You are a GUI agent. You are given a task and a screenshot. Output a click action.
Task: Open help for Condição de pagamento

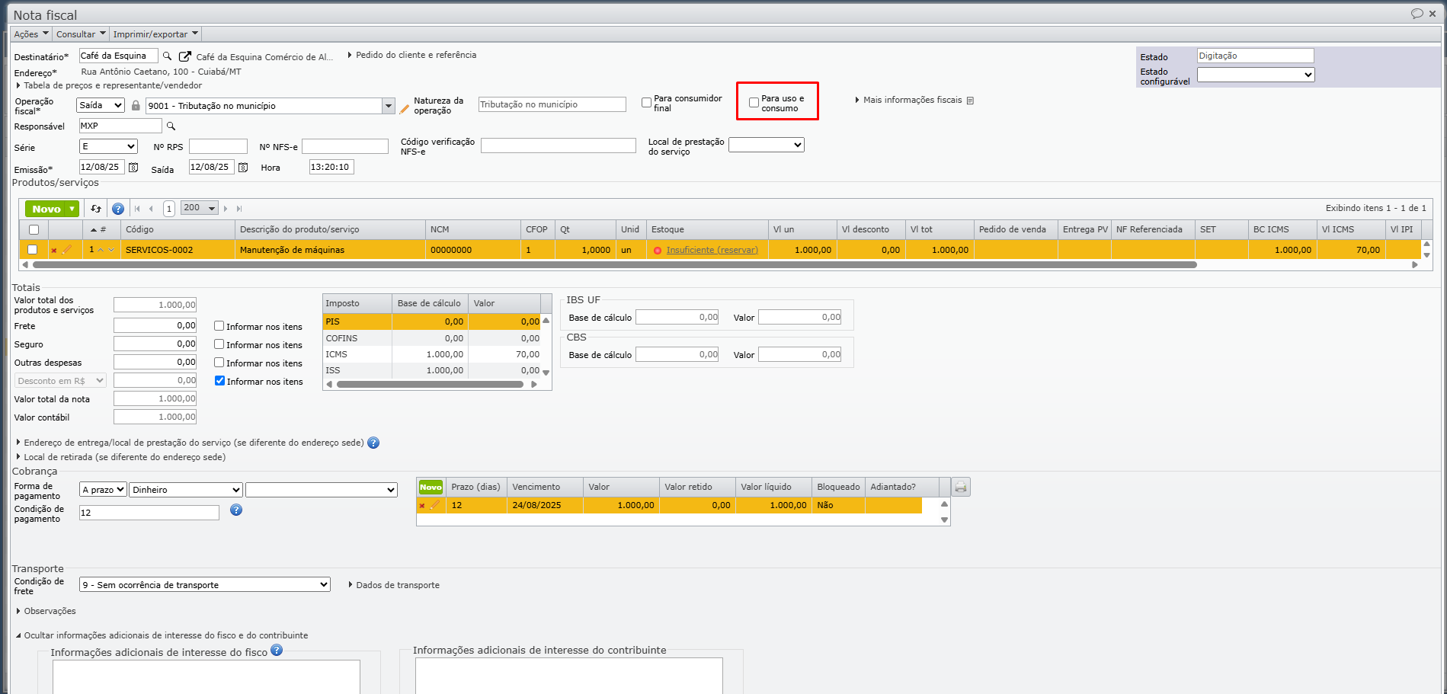click(x=236, y=510)
